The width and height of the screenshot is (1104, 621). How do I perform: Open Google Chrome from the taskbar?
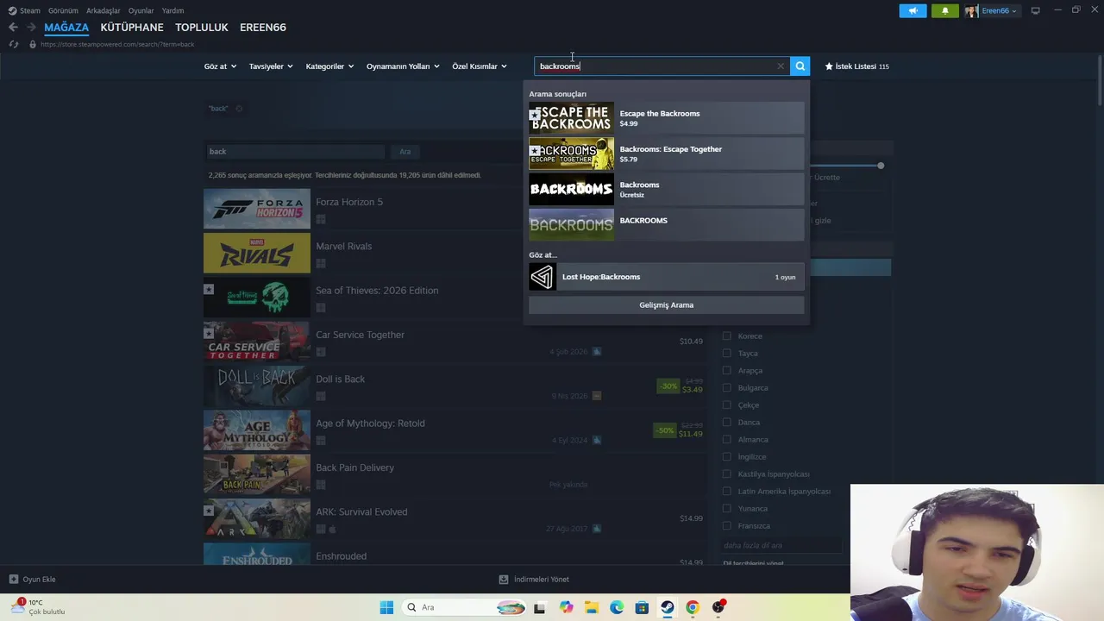pyautogui.click(x=692, y=607)
